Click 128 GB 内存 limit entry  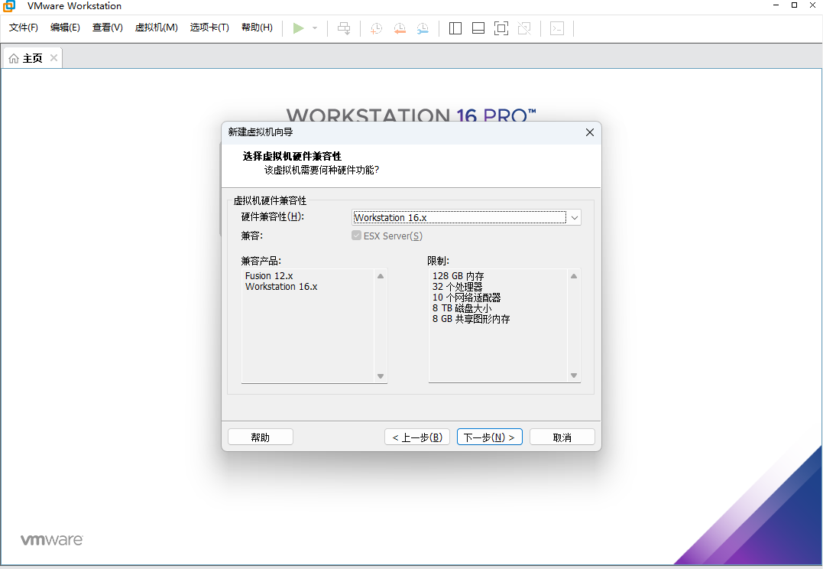tap(458, 276)
